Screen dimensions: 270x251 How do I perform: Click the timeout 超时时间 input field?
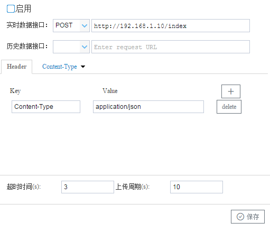click(88, 187)
